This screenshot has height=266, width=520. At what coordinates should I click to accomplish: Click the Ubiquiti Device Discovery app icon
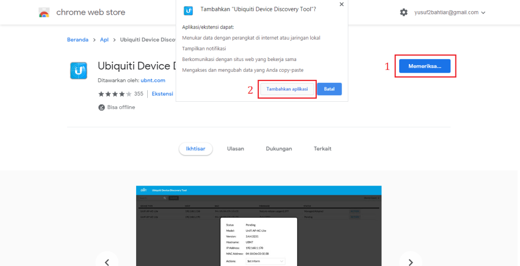point(79,70)
